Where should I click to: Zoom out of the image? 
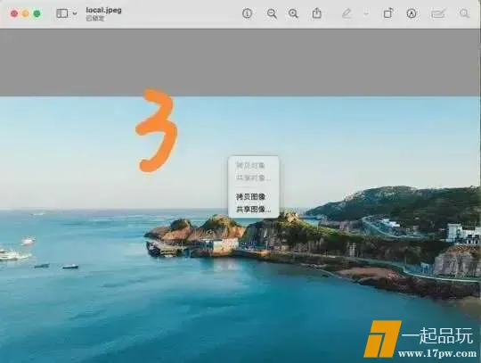click(272, 13)
